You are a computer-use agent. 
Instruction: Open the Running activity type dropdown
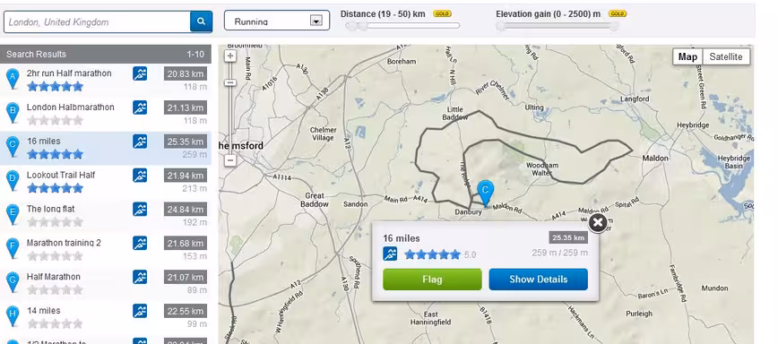277,21
